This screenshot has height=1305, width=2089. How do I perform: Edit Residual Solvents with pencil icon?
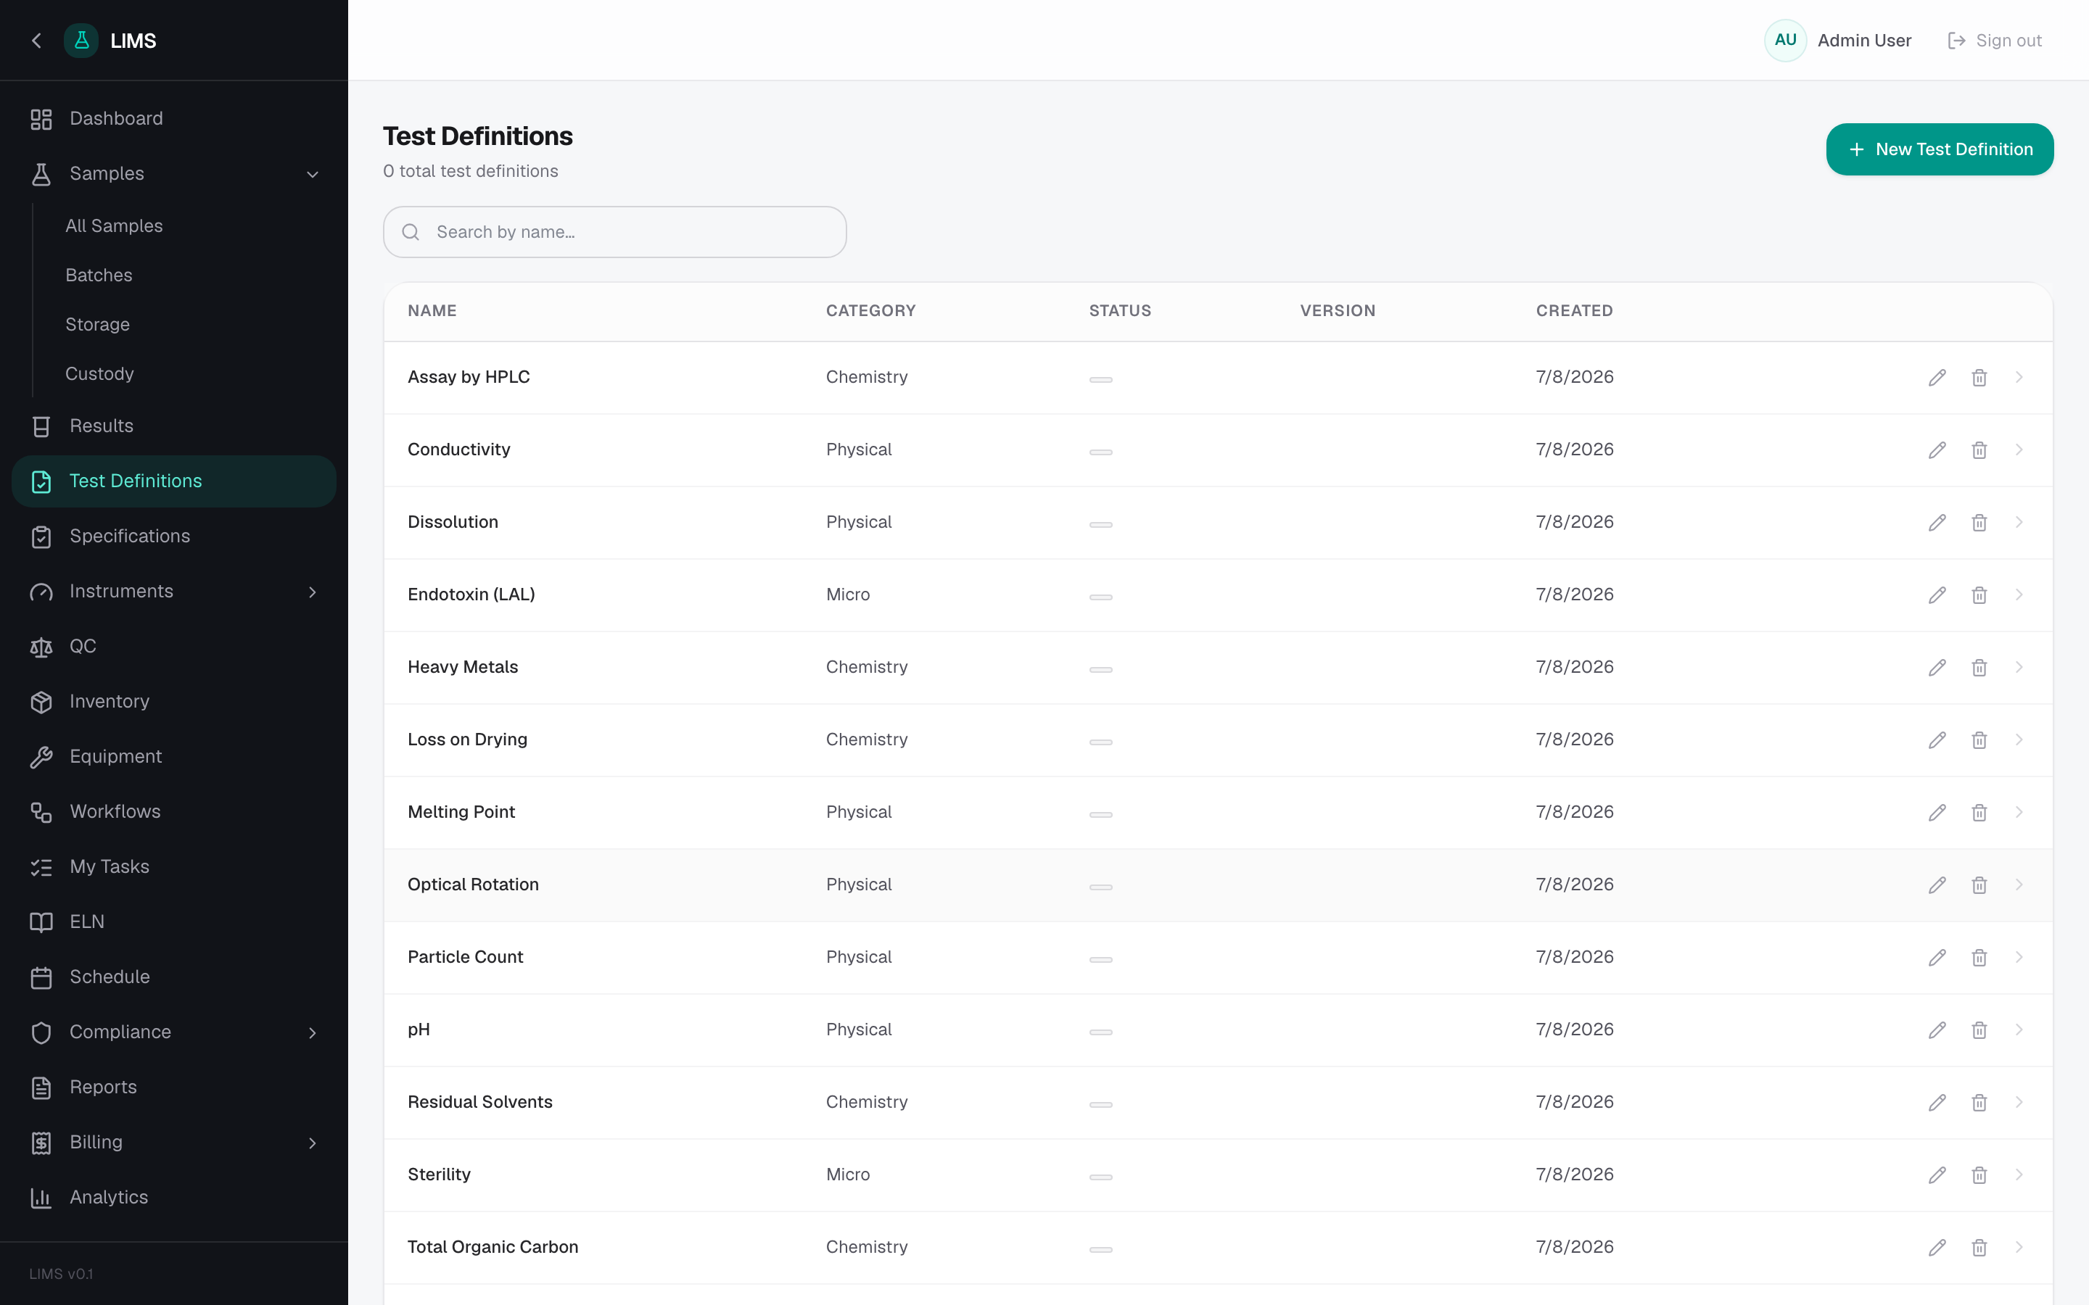point(1937,1102)
